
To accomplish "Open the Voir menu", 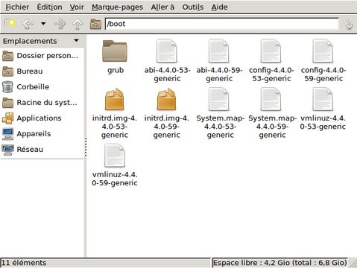I will point(77,7).
